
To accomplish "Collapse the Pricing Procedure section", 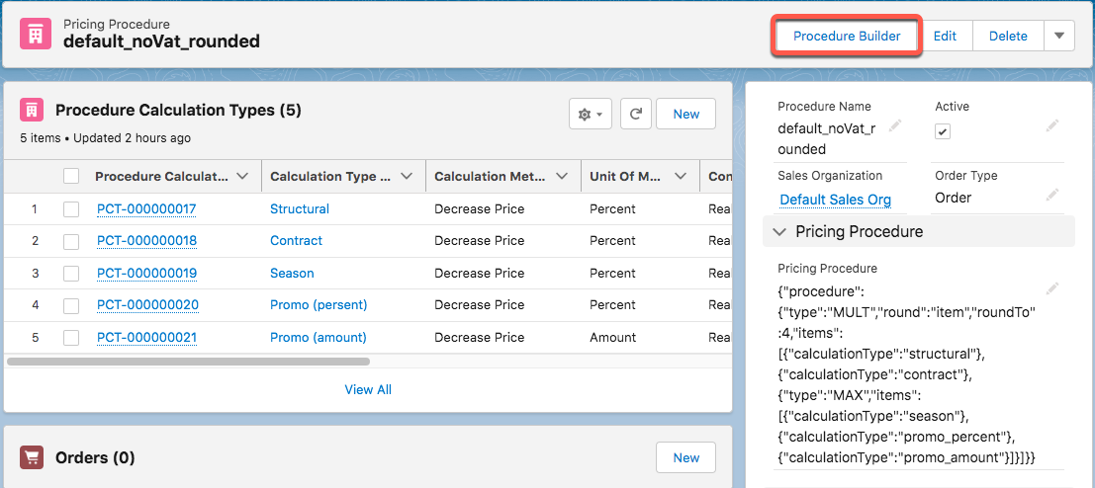I will click(780, 231).
